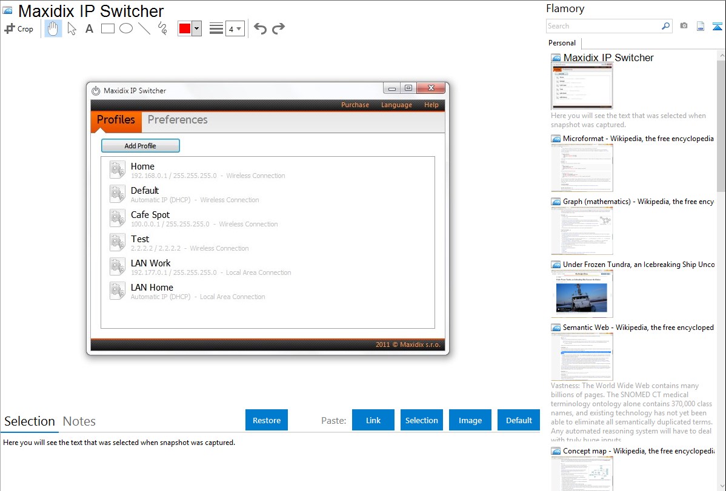Viewport: 726px width, 491px height.
Task: Click the Paste Default button
Action: point(519,420)
